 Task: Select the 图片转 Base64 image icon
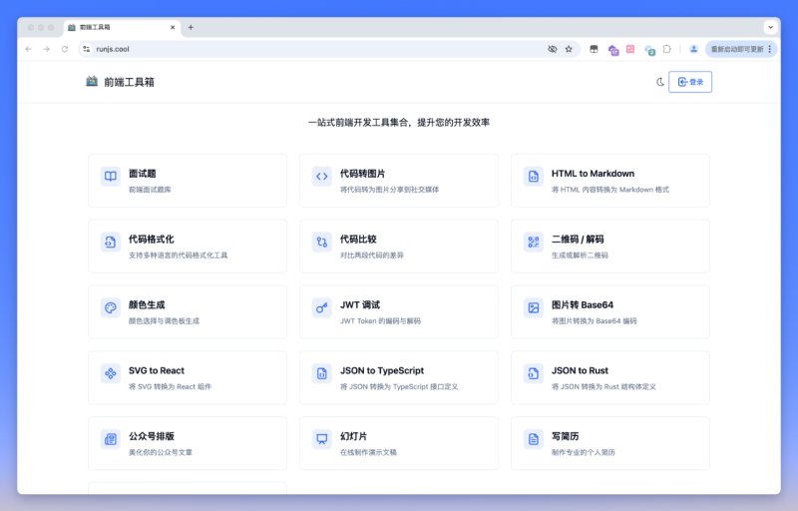pyautogui.click(x=534, y=307)
